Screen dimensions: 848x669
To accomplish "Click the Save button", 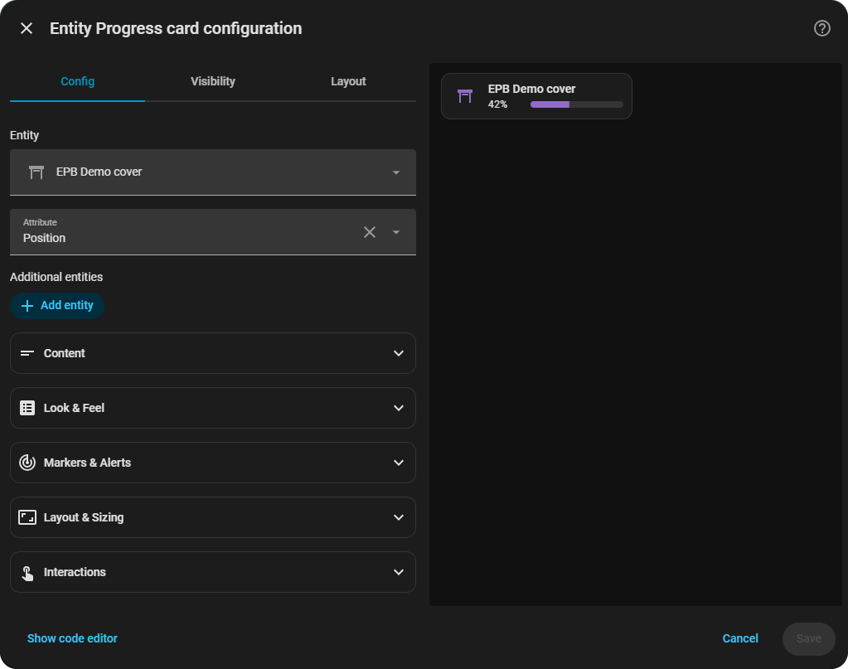I will (x=808, y=638).
